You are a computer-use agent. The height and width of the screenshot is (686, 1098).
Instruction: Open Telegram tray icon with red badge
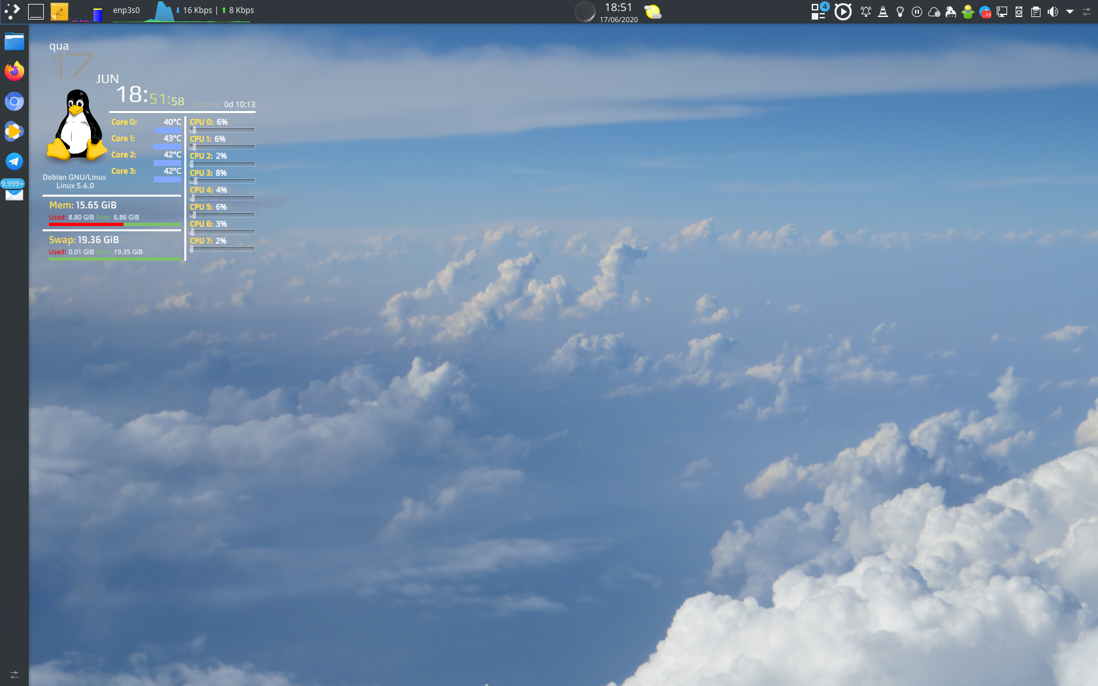(985, 12)
